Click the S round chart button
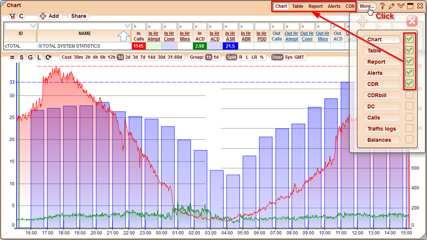Viewport: 427px width, 240px height. (21, 57)
